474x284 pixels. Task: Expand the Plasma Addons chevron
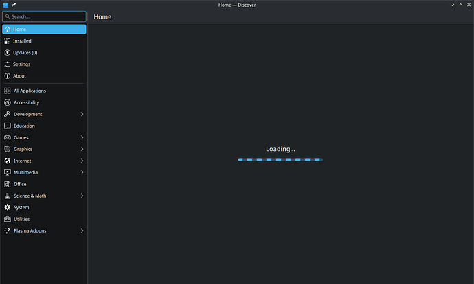coord(82,230)
